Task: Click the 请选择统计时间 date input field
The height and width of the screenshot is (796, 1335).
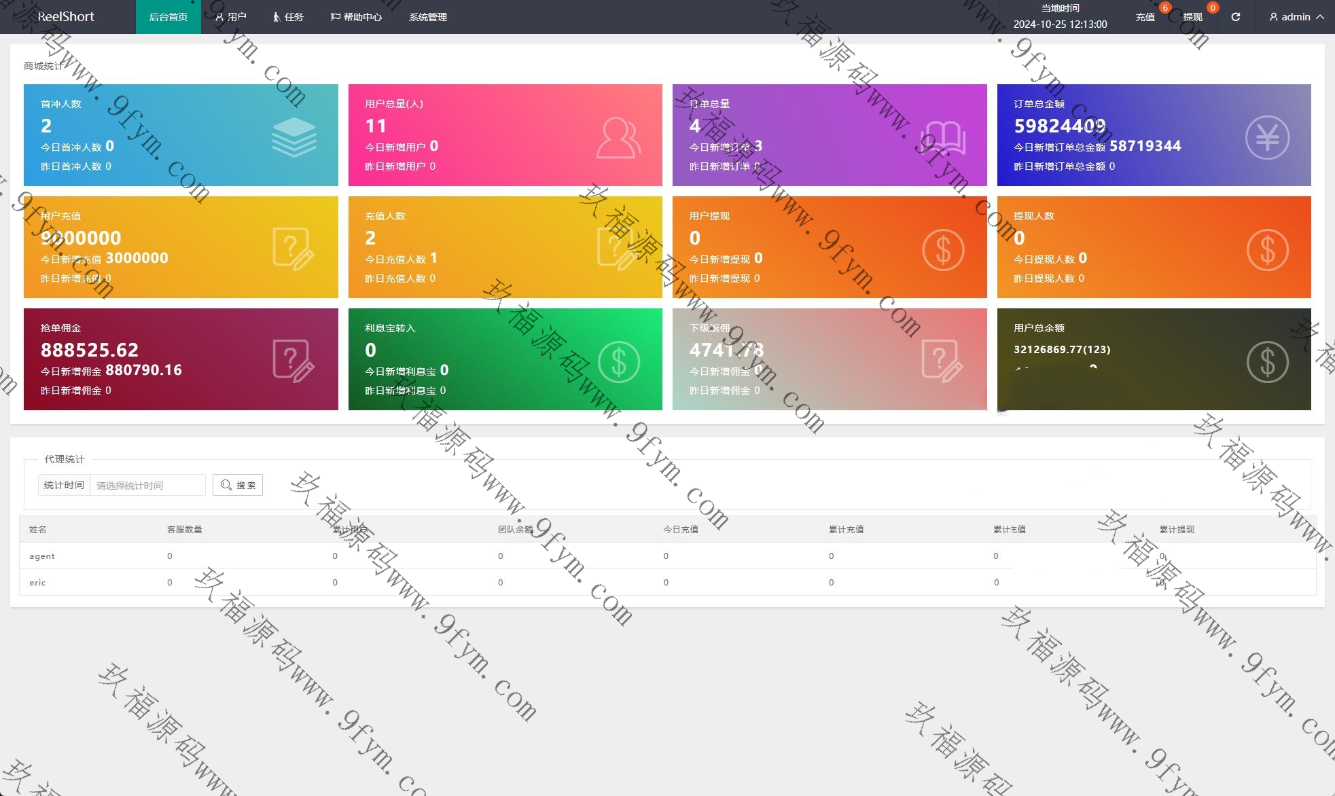Action: click(147, 485)
